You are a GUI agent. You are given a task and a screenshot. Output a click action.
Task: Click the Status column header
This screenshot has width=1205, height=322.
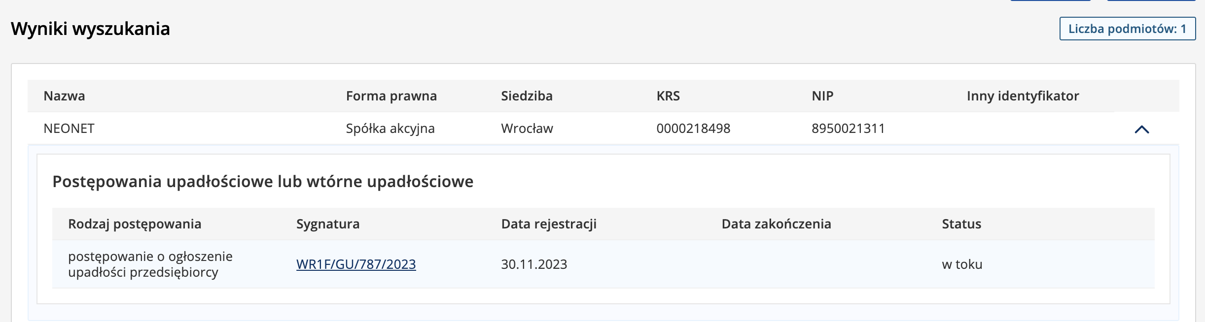(x=961, y=224)
